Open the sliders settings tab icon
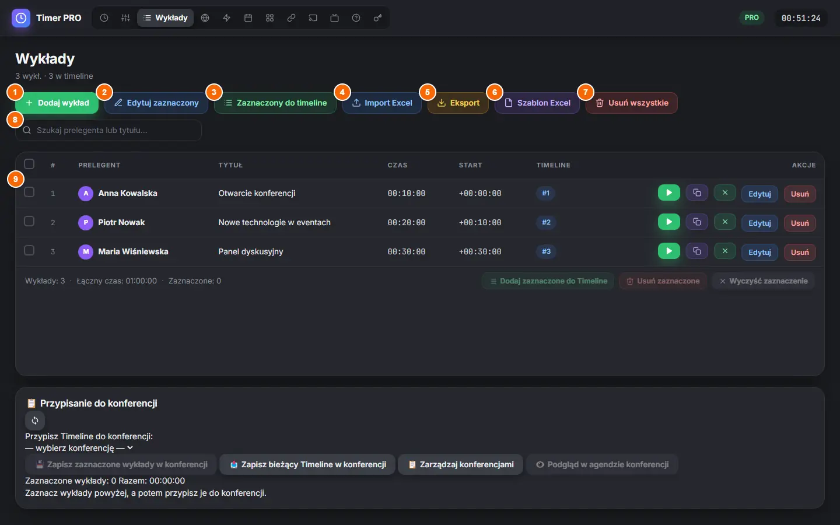 (x=125, y=18)
